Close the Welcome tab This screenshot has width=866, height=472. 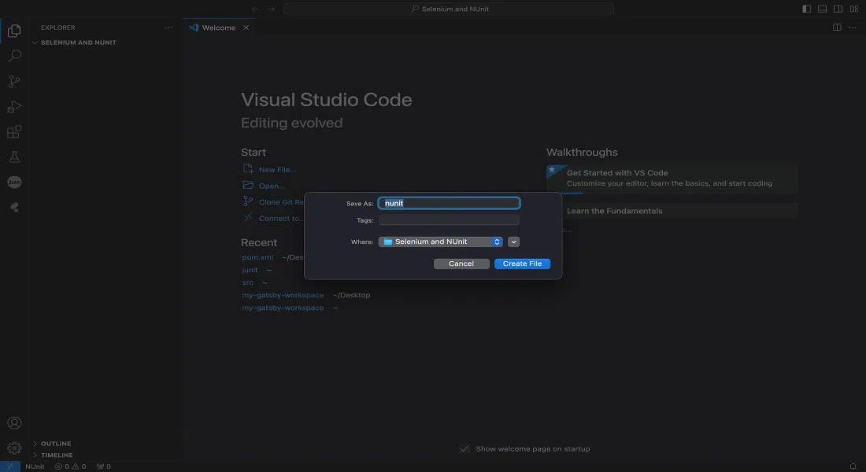pos(246,28)
